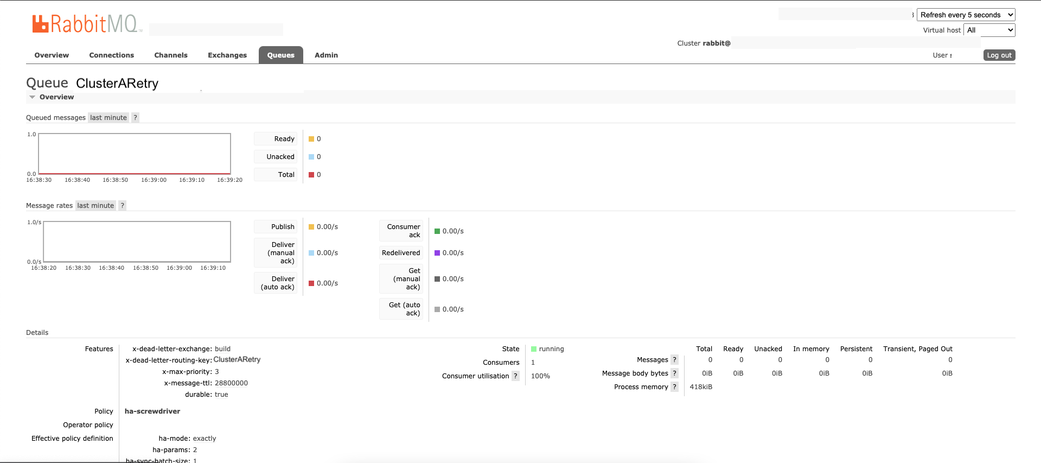The image size is (1041, 463).
Task: Click the Ready legend label
Action: pos(276,139)
